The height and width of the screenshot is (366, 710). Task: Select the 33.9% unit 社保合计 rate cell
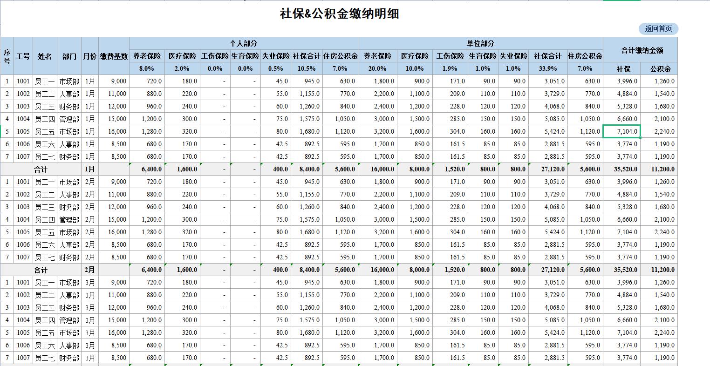[548, 68]
